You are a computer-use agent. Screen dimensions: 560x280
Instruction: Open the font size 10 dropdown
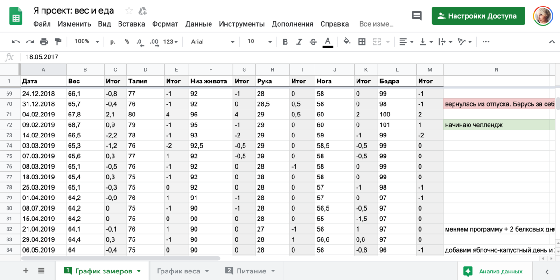[x=259, y=41]
